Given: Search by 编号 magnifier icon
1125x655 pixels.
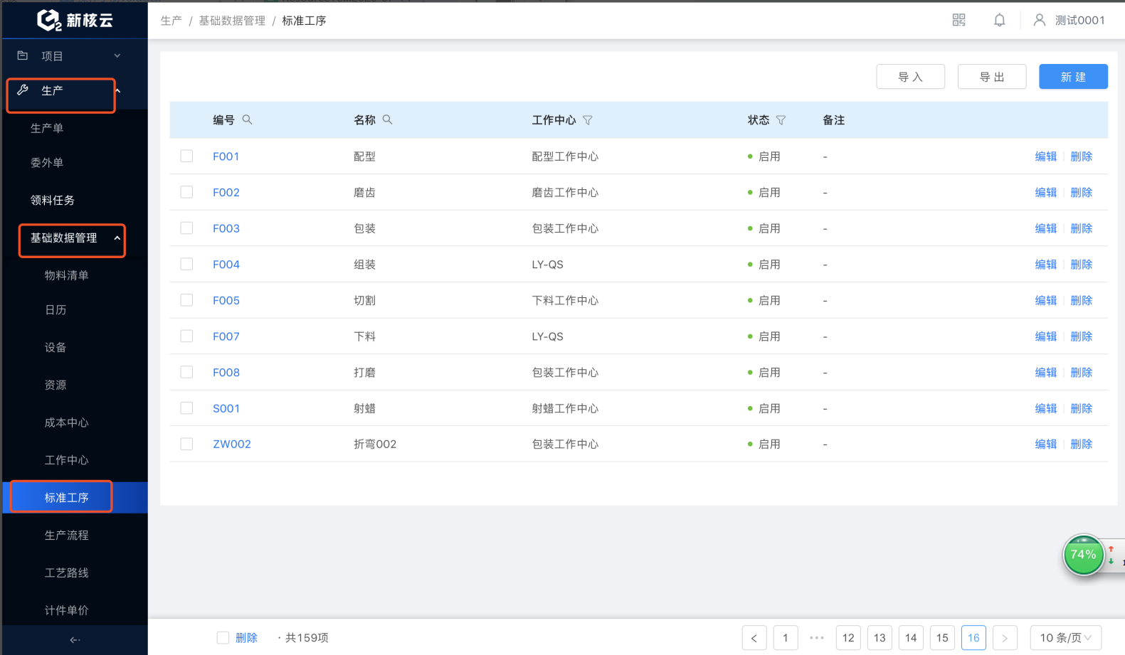Looking at the screenshot, I should point(247,119).
